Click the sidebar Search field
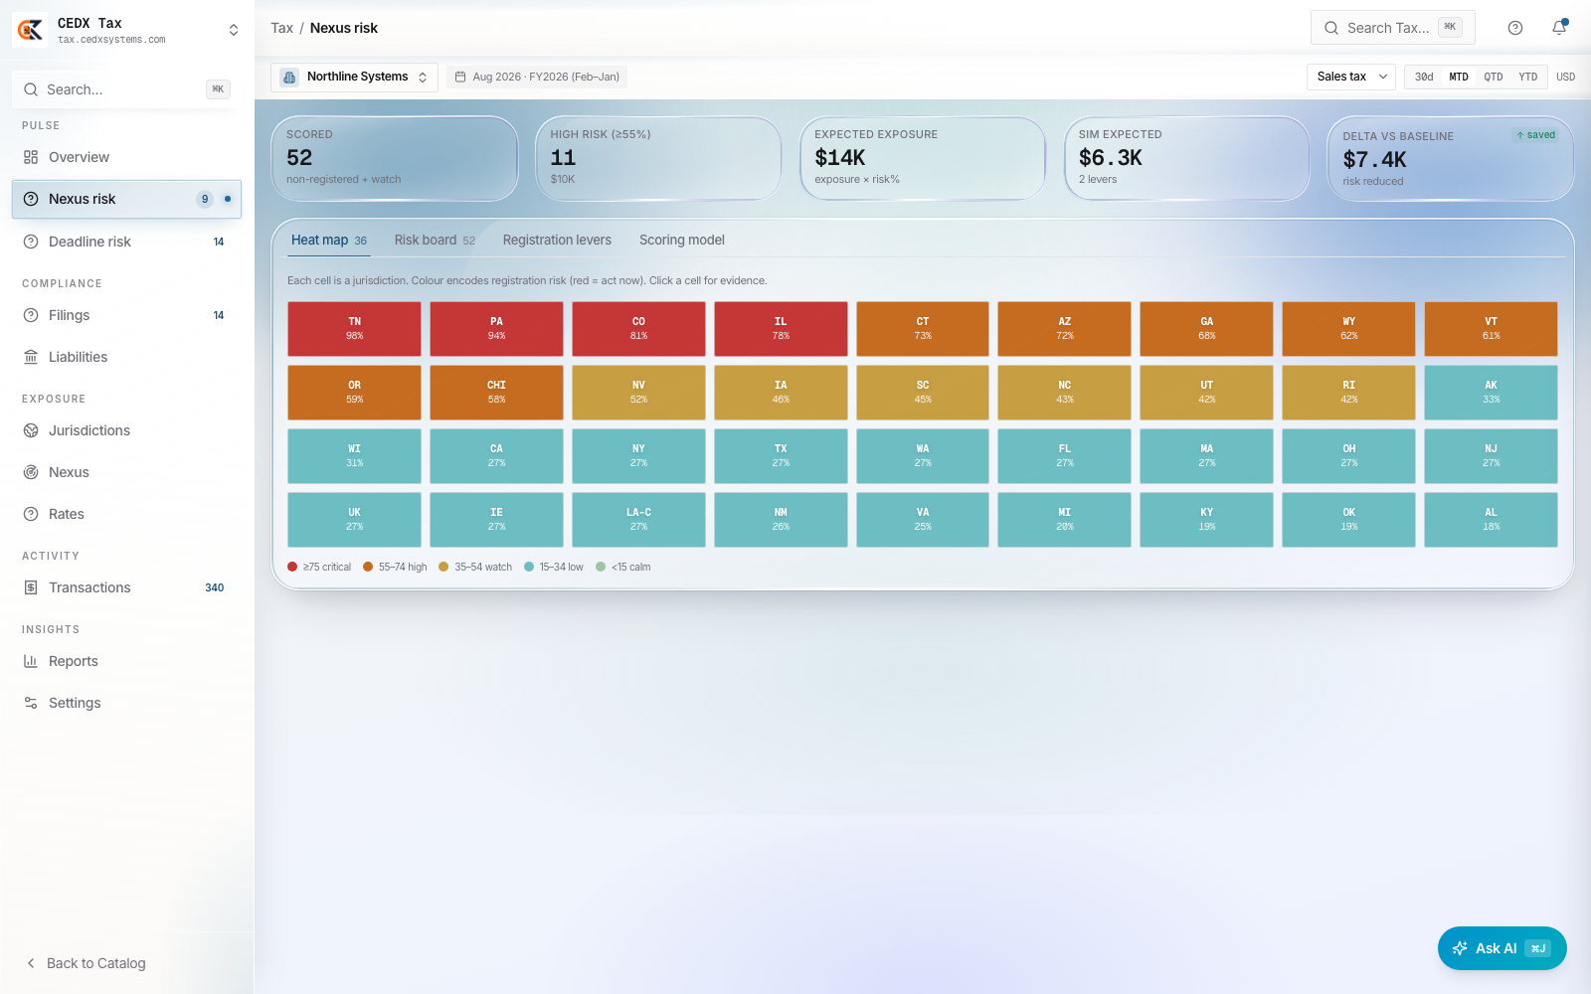Image resolution: width=1591 pixels, height=994 pixels. pos(126,89)
